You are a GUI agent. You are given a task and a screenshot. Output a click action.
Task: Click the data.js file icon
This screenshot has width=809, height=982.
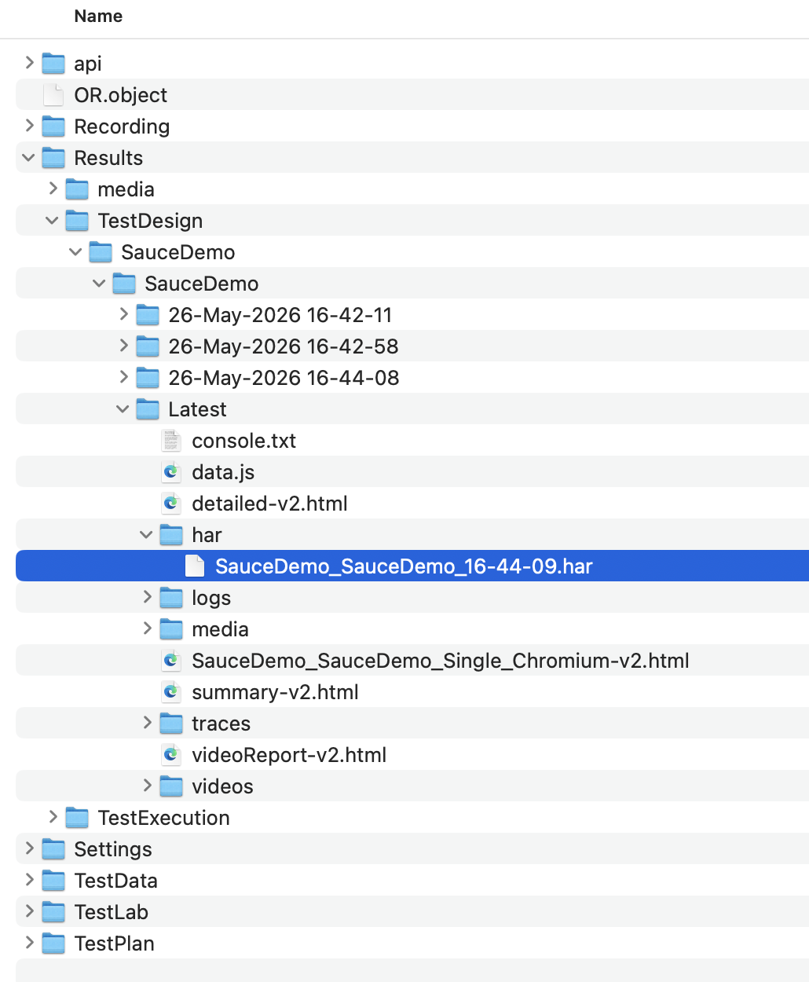pyautogui.click(x=171, y=472)
